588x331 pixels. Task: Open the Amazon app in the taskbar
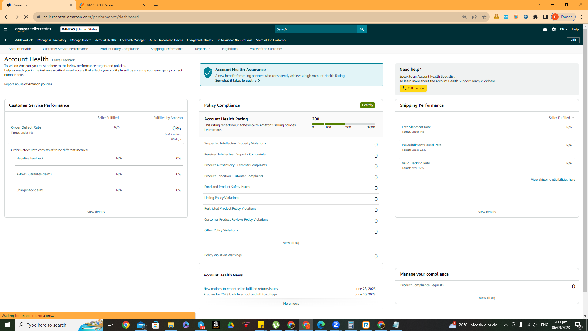pyautogui.click(x=216, y=325)
